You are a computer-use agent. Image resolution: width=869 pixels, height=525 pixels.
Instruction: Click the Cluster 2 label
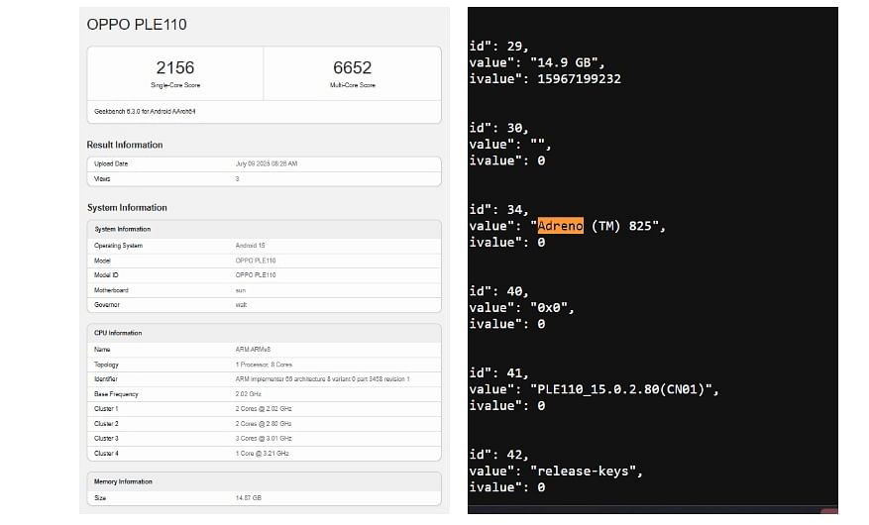[106, 424]
